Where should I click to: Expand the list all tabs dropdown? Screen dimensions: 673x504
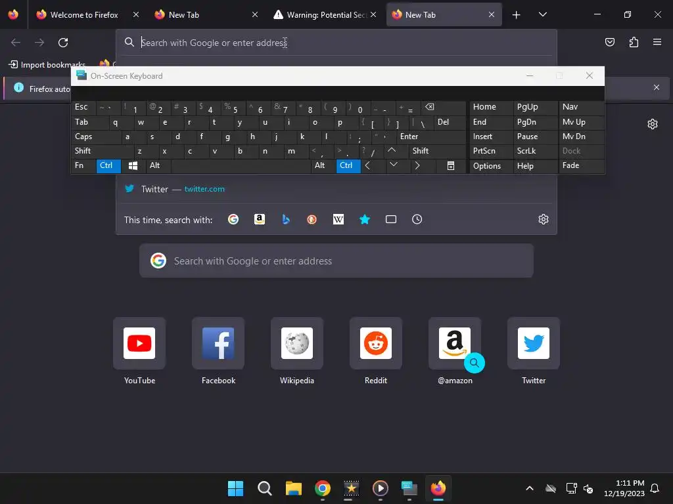pos(542,14)
